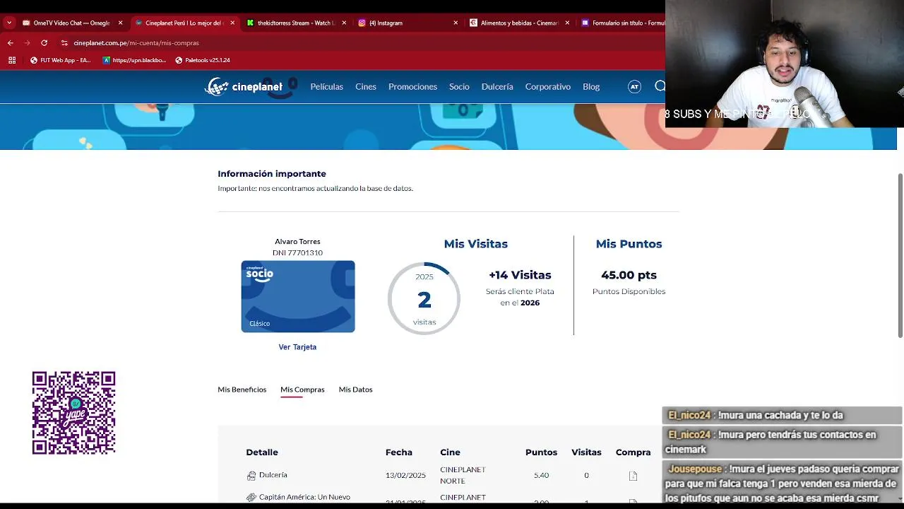Click the Alvaro Torres name
Screen dimensions: 904x509
297,242
